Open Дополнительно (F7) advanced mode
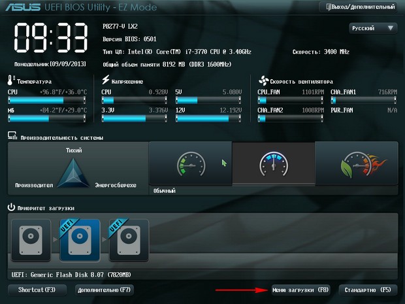The width and height of the screenshot is (405, 304). pyautogui.click(x=105, y=290)
